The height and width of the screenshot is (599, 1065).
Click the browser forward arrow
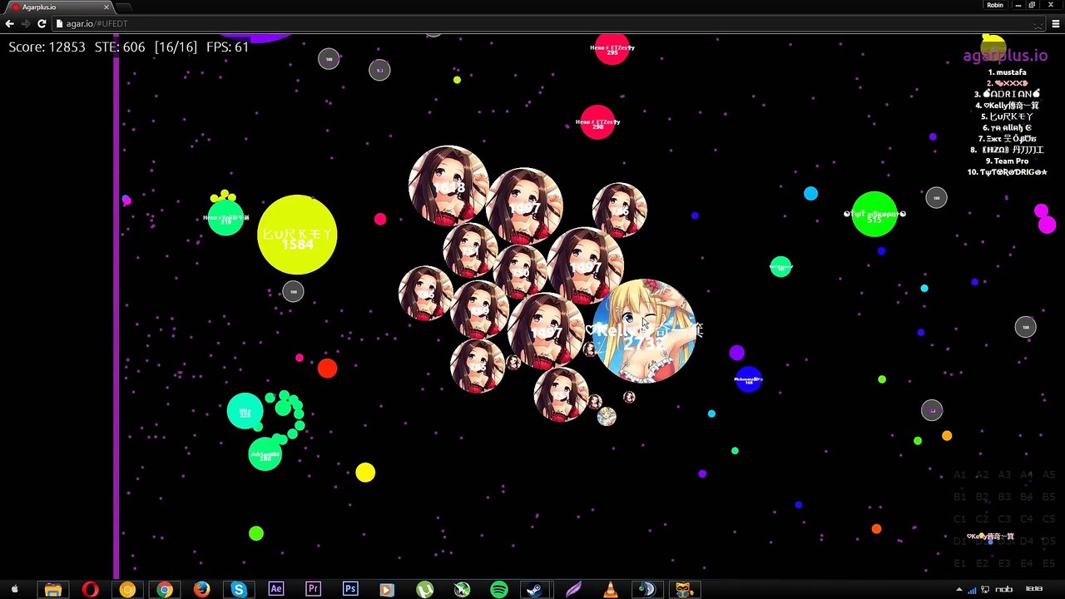(26, 24)
